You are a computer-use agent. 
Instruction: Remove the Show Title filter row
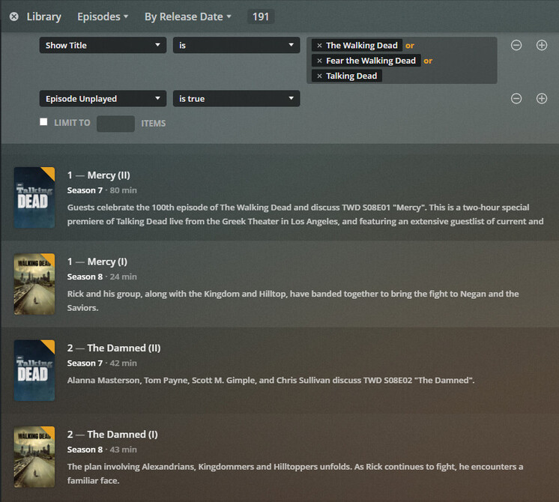pos(516,45)
